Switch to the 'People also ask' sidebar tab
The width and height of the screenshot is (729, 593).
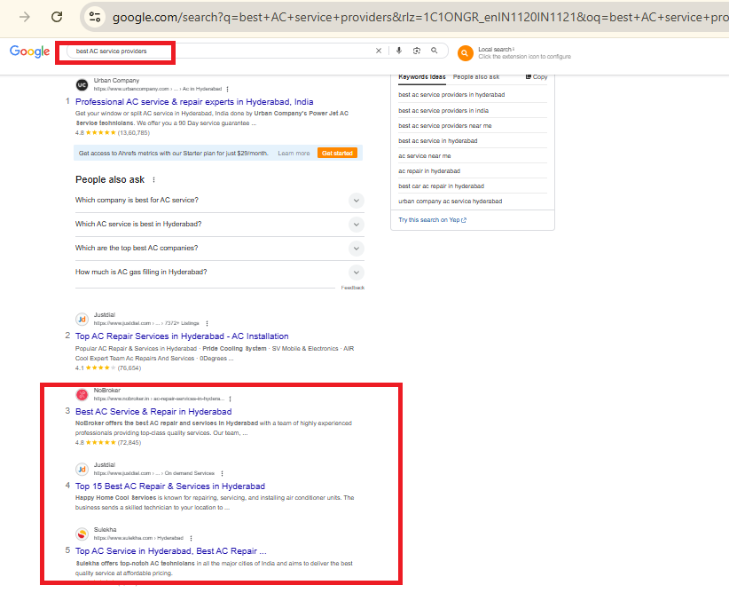point(476,77)
